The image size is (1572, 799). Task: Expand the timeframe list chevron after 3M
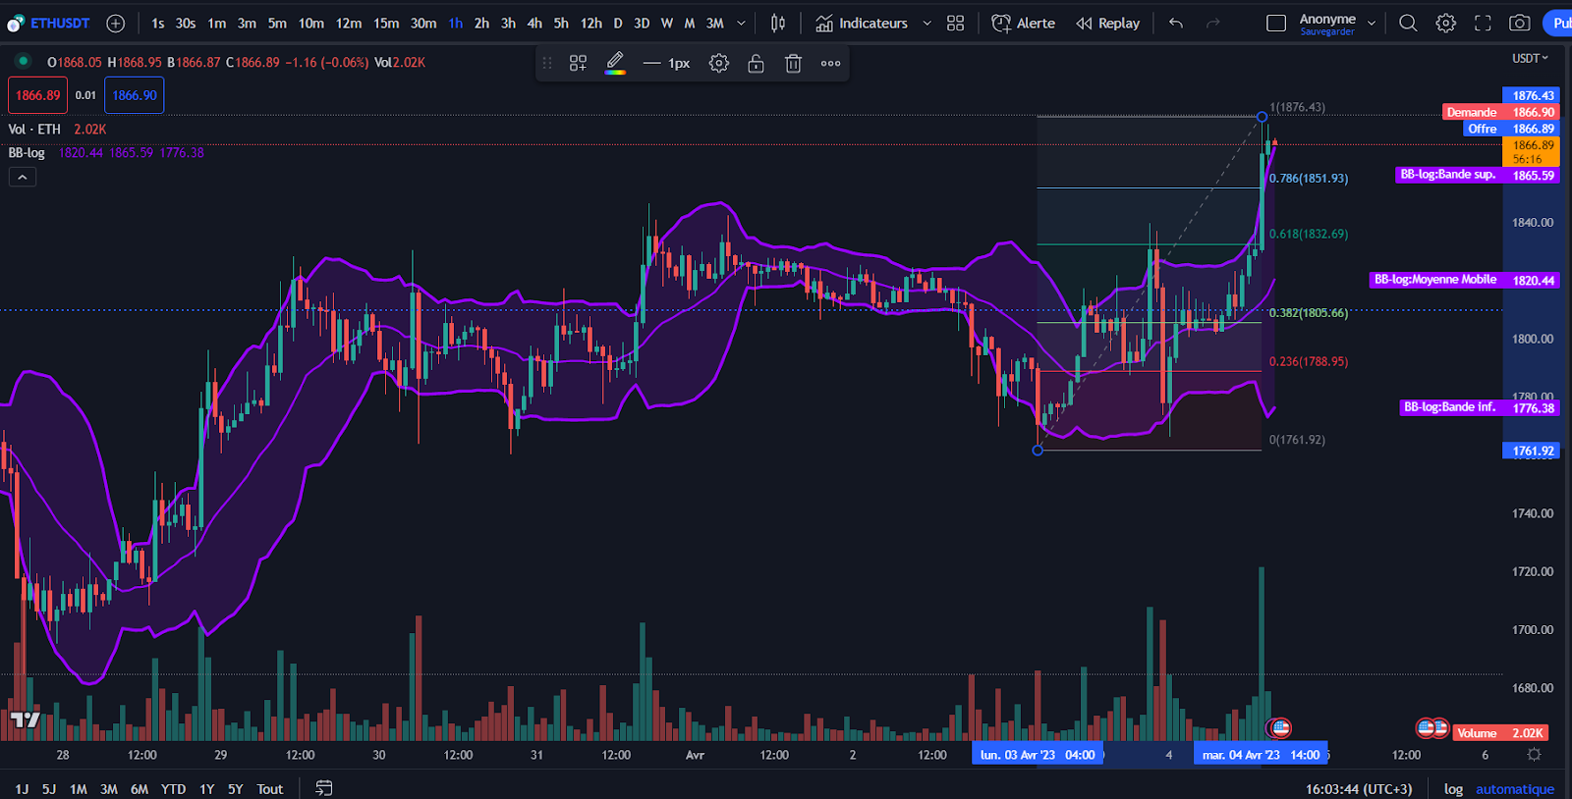click(741, 23)
